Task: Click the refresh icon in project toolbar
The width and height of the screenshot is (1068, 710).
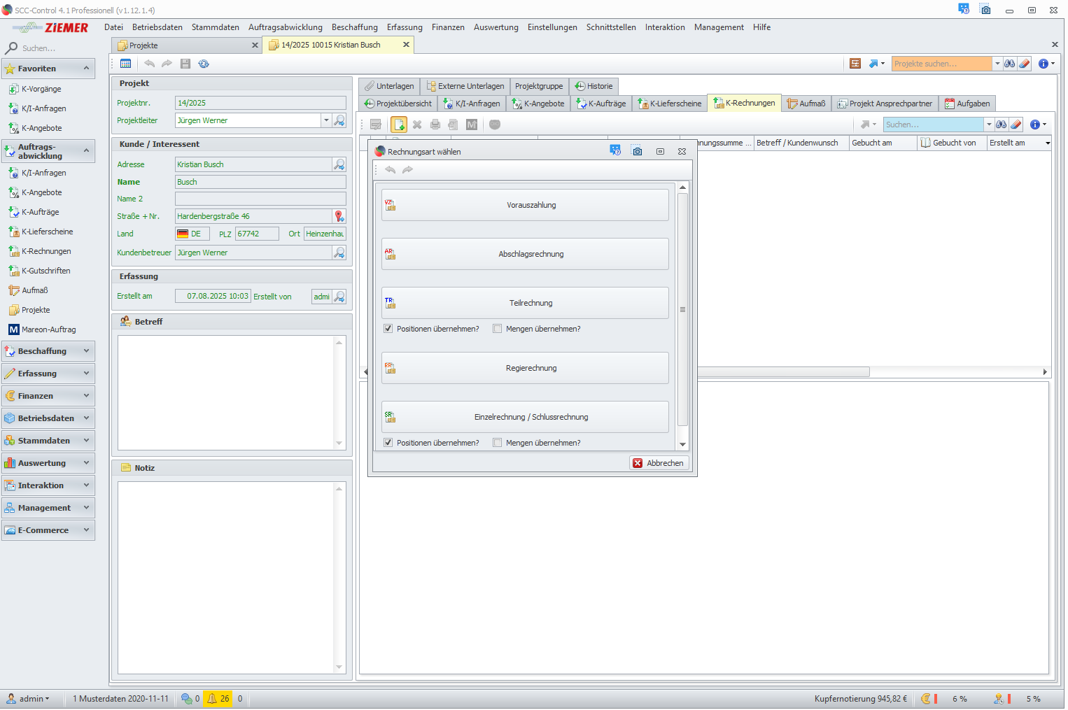Action: point(204,64)
